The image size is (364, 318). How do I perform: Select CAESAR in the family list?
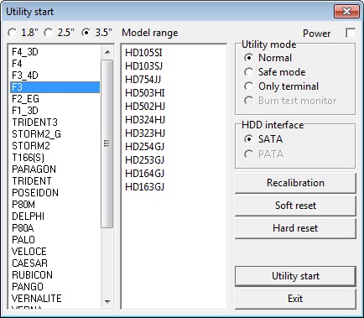(x=55, y=263)
